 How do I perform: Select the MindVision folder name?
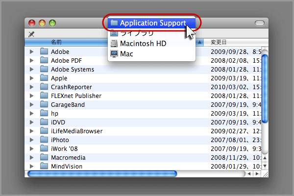click(67, 167)
